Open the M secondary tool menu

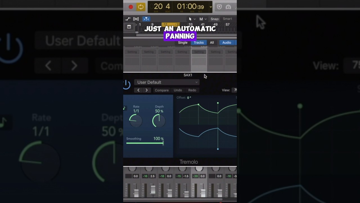coord(203,19)
